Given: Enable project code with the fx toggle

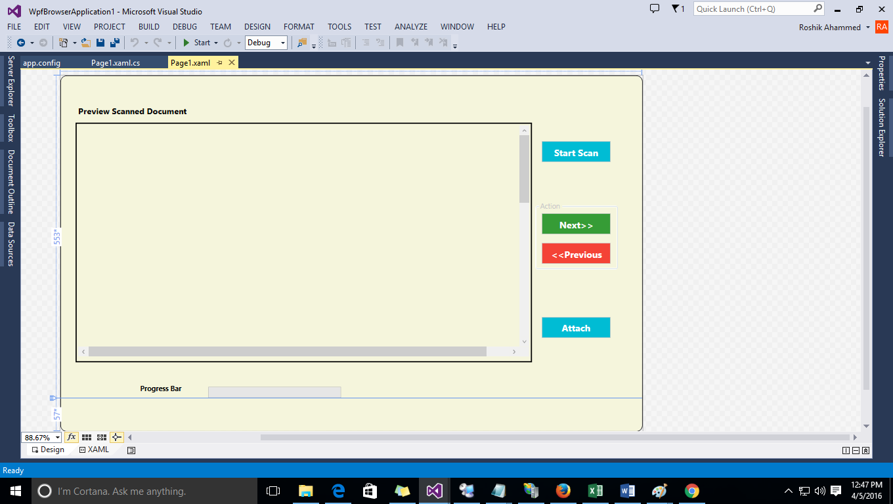Looking at the screenshot, I should (x=71, y=437).
